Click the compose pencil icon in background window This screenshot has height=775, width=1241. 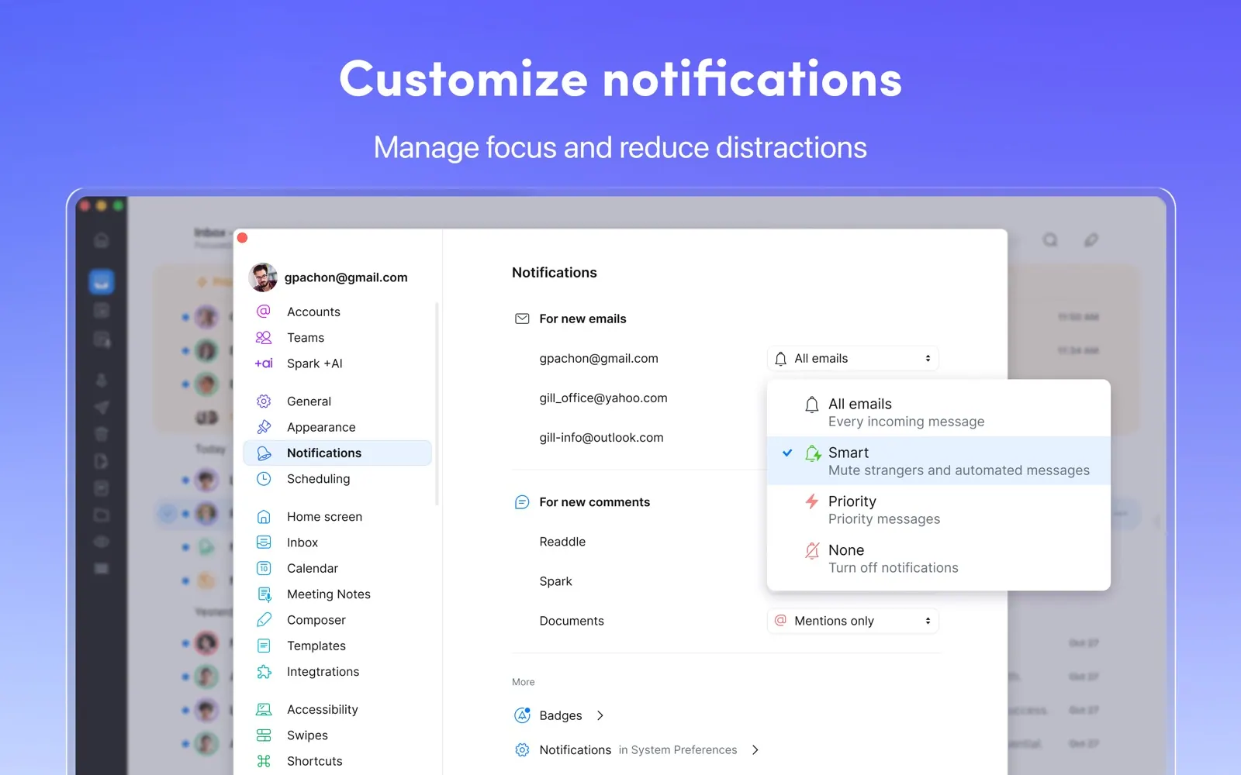(1091, 240)
